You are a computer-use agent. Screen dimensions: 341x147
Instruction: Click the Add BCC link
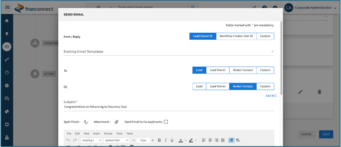(x=271, y=95)
